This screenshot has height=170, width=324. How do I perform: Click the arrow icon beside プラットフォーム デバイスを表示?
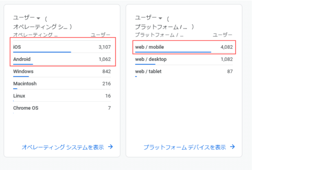coord(233,147)
